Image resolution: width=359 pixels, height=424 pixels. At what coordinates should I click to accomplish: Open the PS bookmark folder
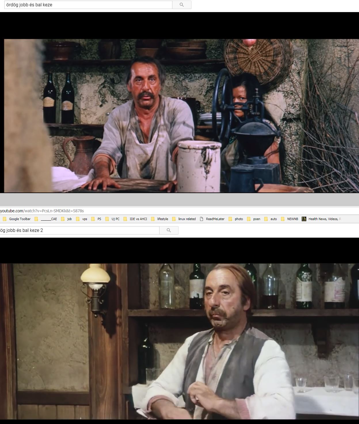96,219
